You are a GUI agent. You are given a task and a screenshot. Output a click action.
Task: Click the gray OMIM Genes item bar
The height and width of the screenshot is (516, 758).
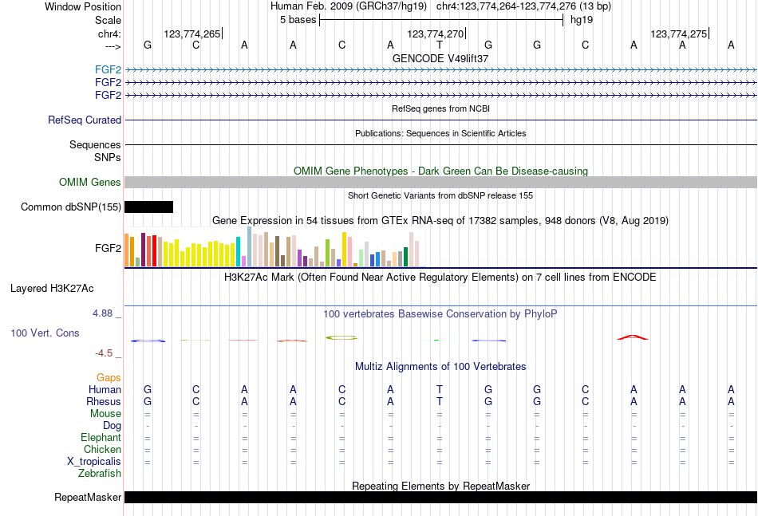pyautogui.click(x=440, y=182)
